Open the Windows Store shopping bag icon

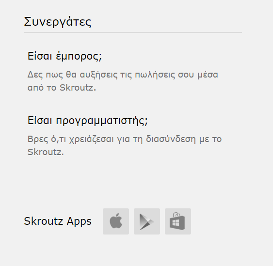coord(178,221)
